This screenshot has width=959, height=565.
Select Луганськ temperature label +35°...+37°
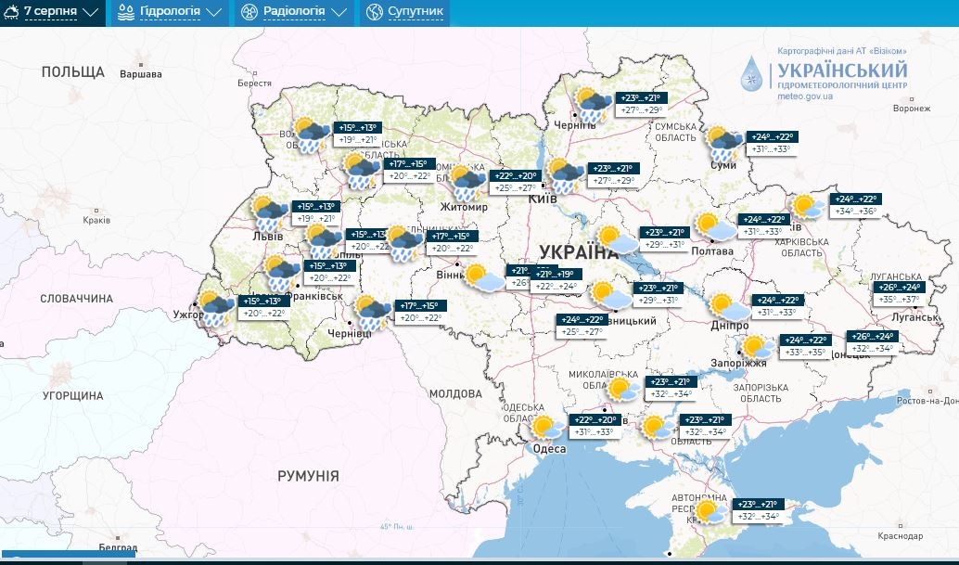(x=899, y=299)
